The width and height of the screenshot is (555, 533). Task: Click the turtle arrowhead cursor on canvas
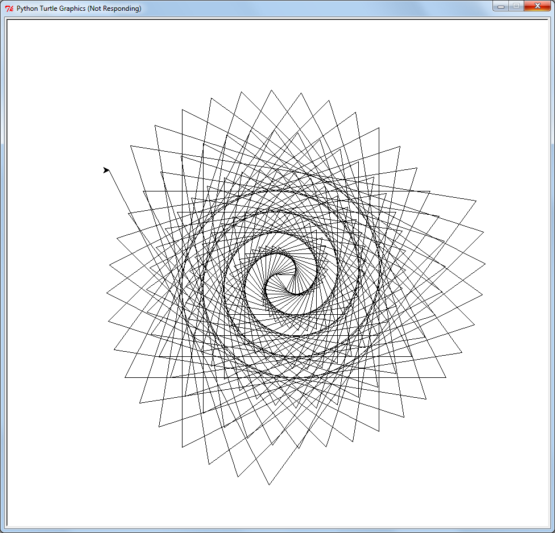(x=106, y=170)
